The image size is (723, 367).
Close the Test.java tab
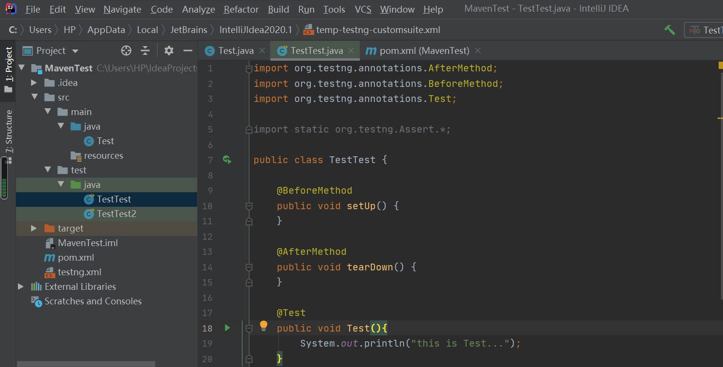(x=262, y=50)
